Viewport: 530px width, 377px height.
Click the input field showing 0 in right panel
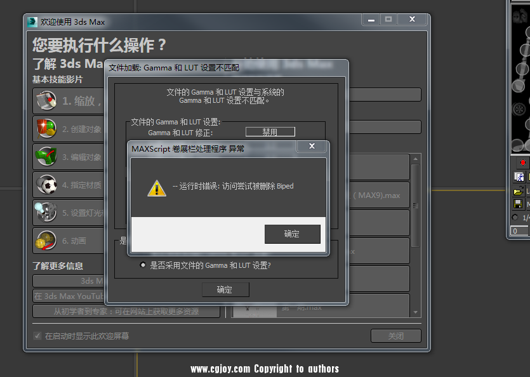tap(519, 231)
